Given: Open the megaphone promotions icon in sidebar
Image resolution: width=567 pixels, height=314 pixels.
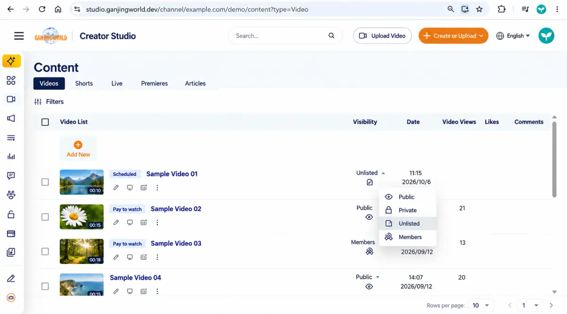Looking at the screenshot, I should click(11, 119).
